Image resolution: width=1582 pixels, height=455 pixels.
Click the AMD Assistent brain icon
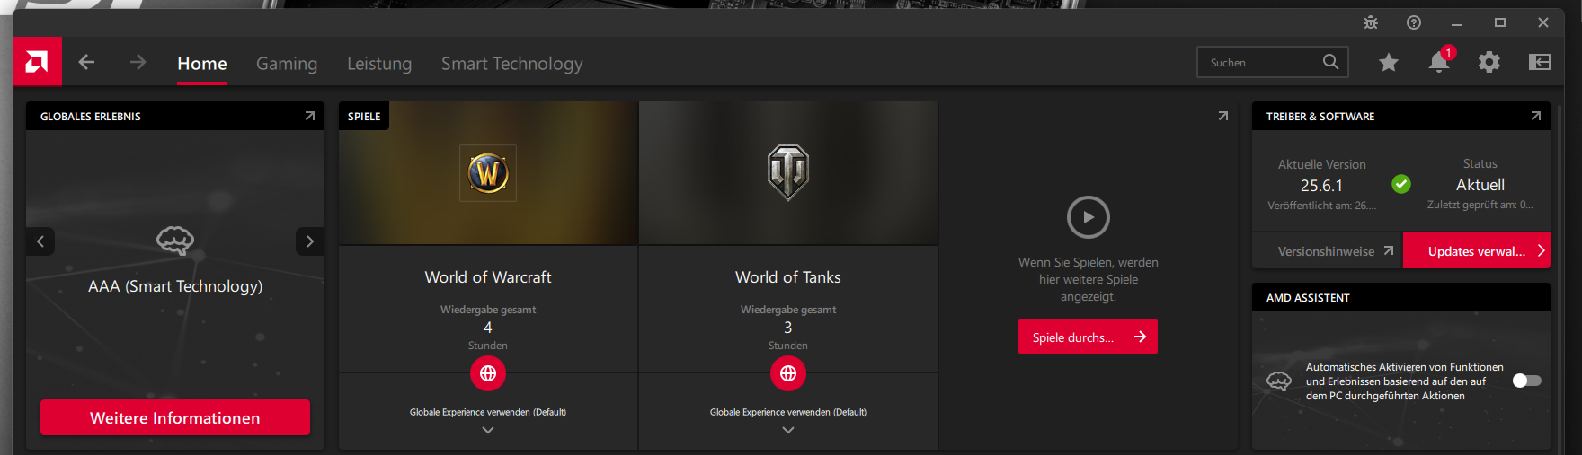[x=1279, y=381]
